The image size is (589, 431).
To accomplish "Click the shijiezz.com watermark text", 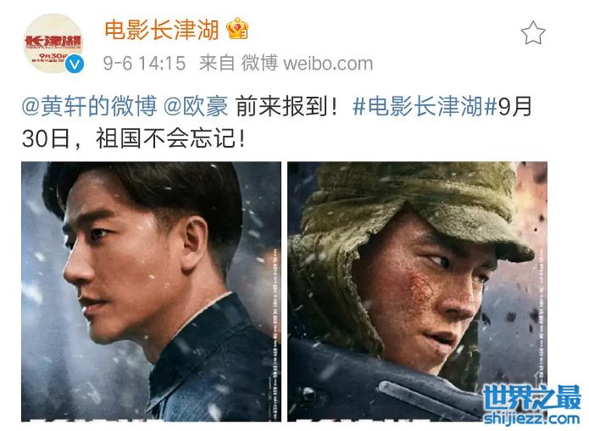I will pos(531,418).
